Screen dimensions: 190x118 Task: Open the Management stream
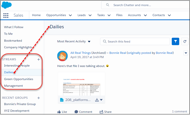[13, 86]
